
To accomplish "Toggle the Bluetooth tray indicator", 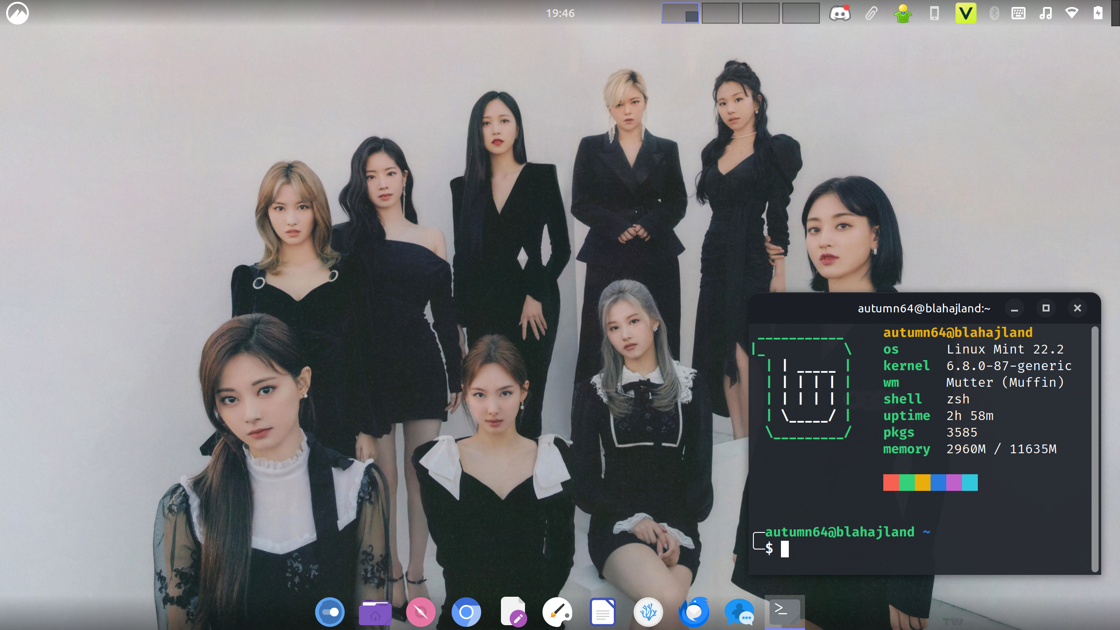I will coord(994,13).
